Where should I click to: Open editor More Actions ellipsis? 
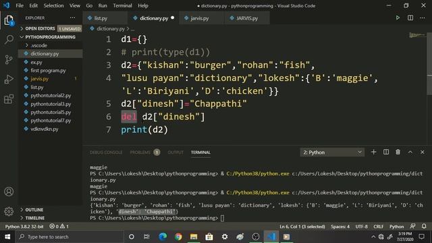coord(423,18)
